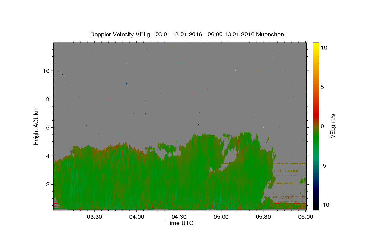This screenshot has height=252, width=379.
Task: Click the 03:30 time axis label
Action: [x=94, y=217]
